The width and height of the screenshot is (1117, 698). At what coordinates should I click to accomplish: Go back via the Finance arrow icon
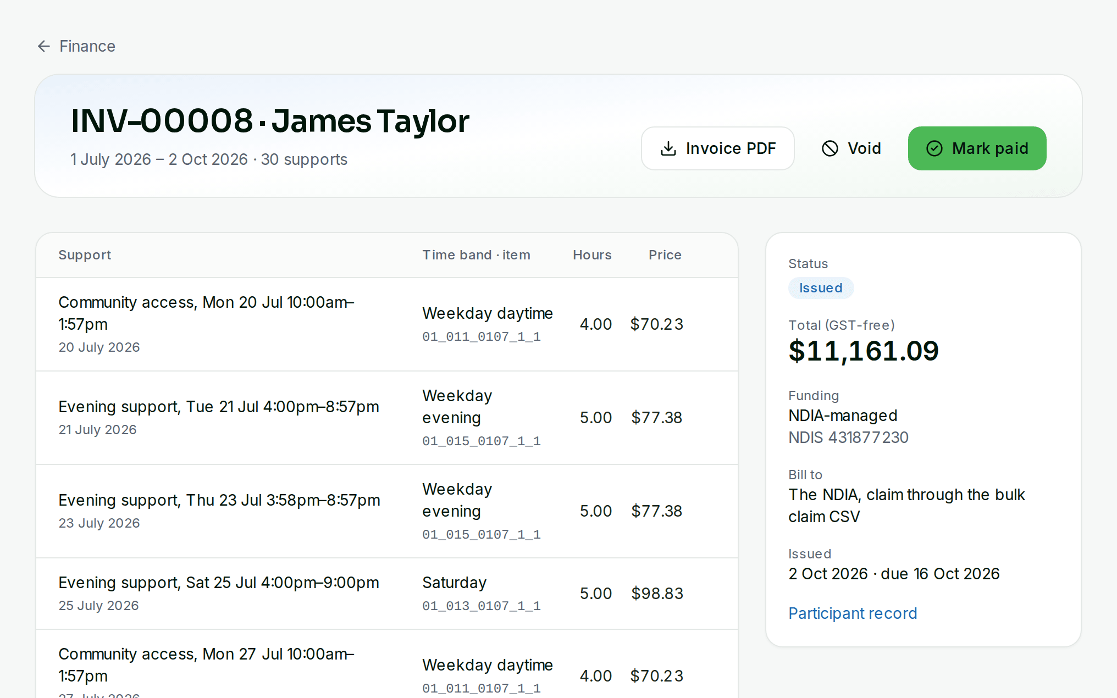tap(44, 46)
